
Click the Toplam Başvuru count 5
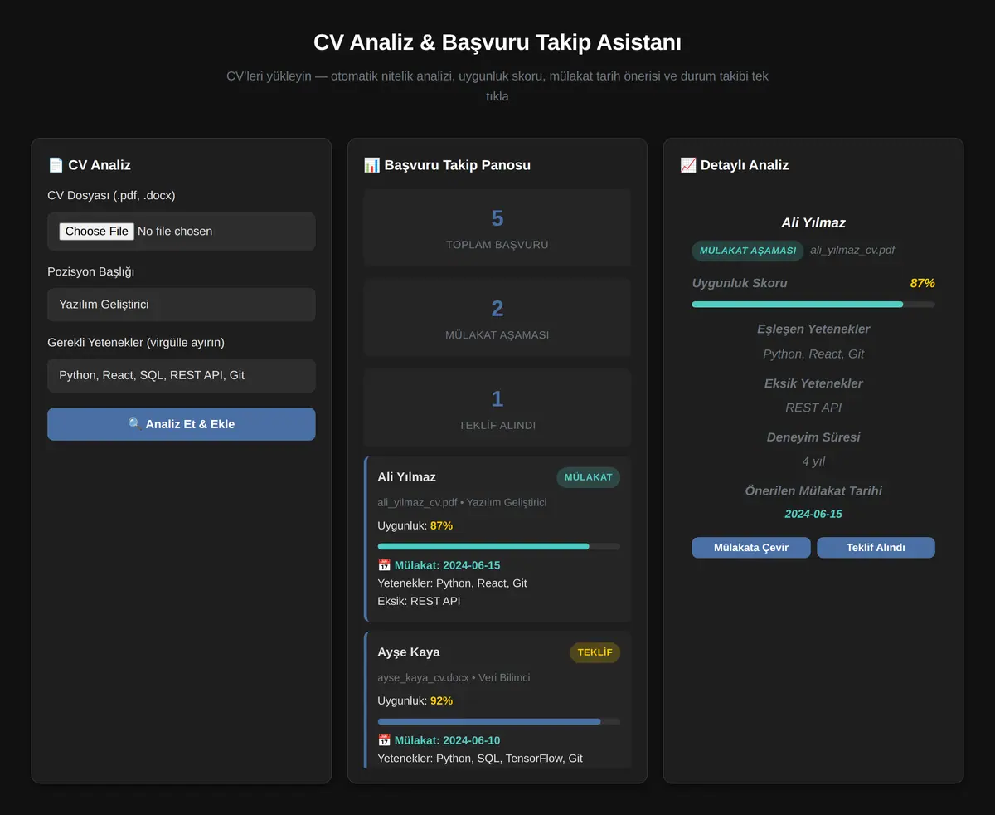pyautogui.click(x=498, y=218)
